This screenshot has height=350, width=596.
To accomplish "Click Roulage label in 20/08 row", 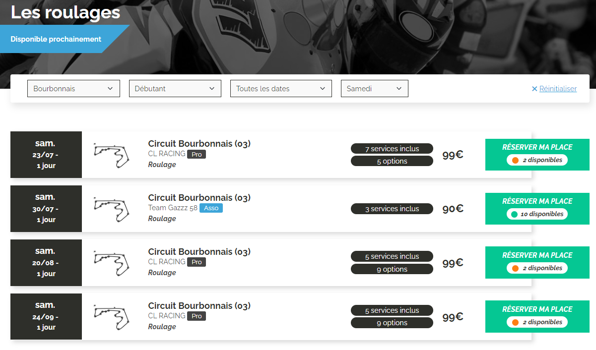I will [162, 273].
